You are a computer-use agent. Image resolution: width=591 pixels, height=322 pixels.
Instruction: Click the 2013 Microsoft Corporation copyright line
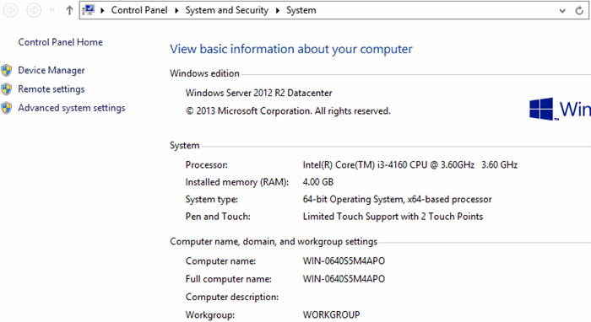[x=288, y=111]
